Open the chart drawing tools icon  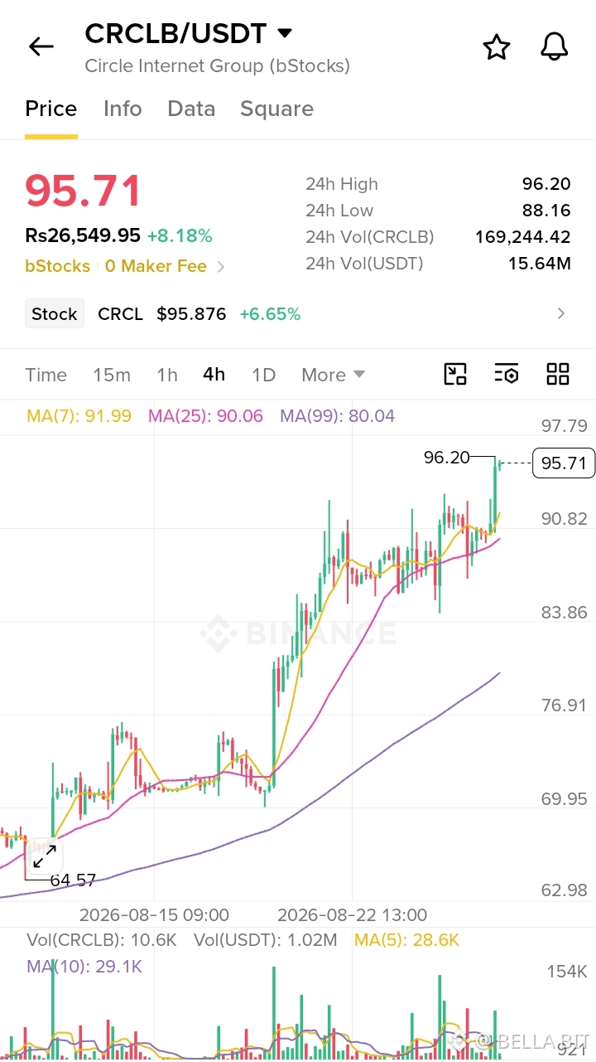[x=455, y=374]
